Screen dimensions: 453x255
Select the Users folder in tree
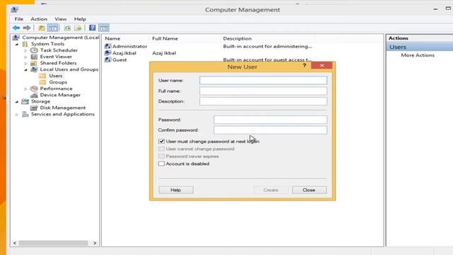55,76
